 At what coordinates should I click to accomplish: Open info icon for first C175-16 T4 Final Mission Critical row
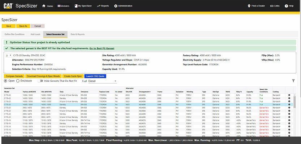click(x=289, y=120)
